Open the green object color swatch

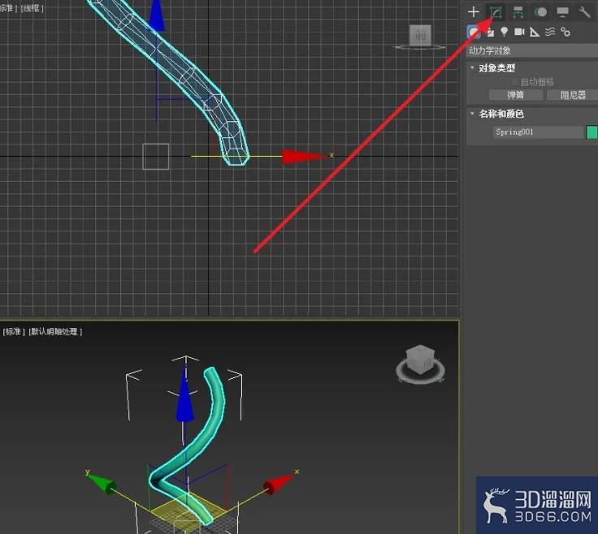[591, 132]
